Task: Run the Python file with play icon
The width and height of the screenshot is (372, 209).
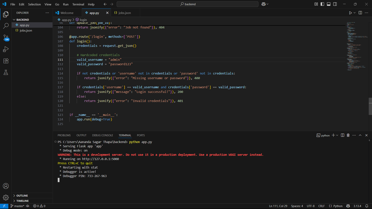Action: (x=351, y=13)
